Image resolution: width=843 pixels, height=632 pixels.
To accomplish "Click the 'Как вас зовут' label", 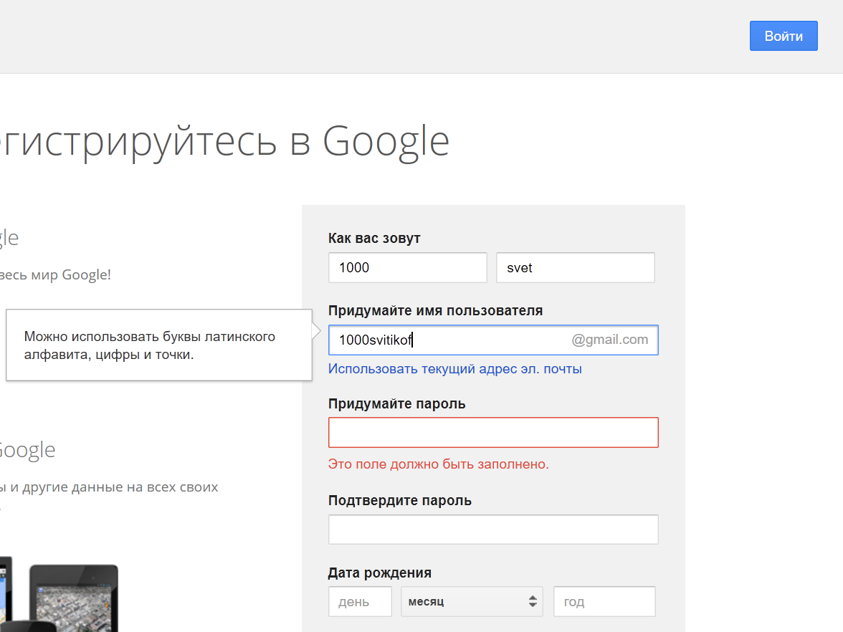I will (x=374, y=238).
